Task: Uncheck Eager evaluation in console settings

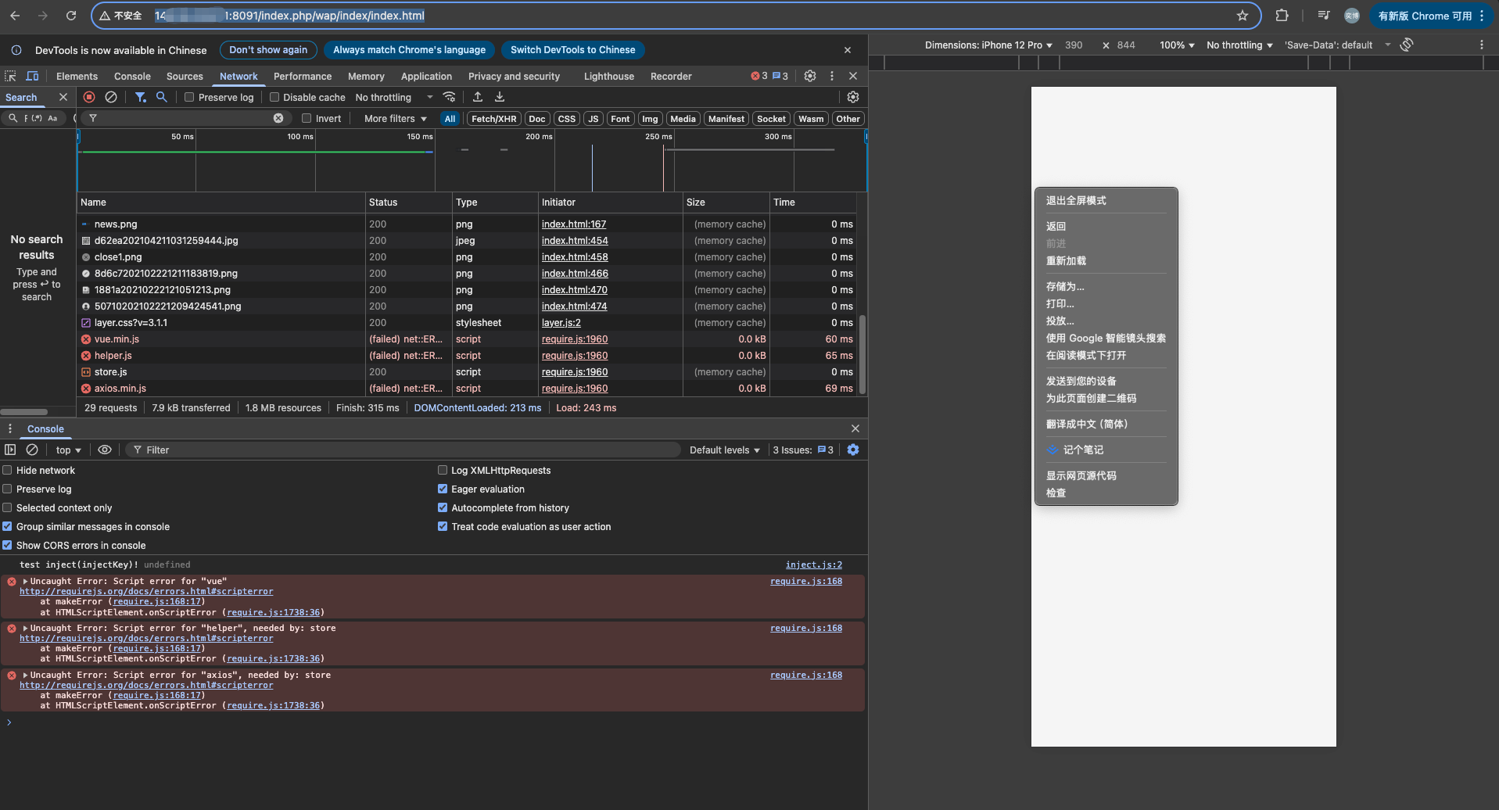Action: 443,489
